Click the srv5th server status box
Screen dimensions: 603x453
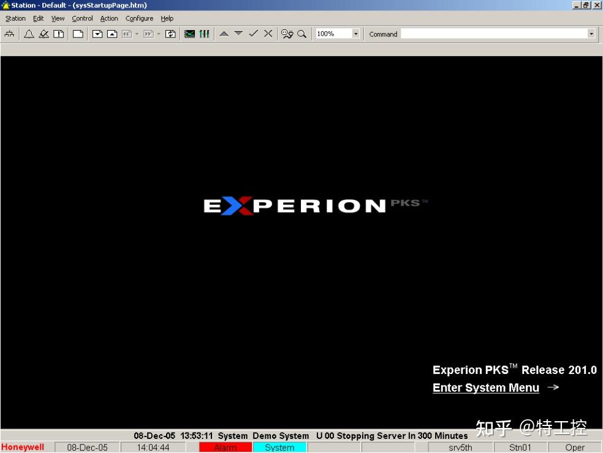point(460,447)
